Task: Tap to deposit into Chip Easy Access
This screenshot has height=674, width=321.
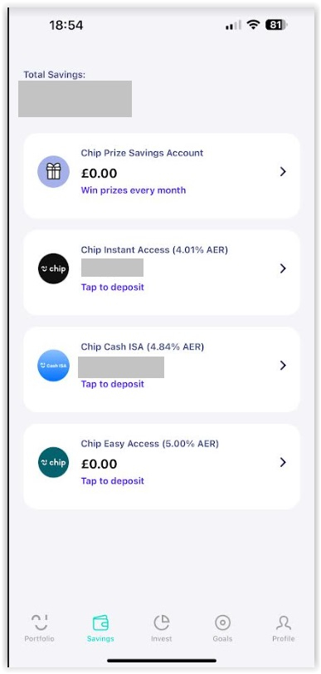Action: click(x=113, y=481)
